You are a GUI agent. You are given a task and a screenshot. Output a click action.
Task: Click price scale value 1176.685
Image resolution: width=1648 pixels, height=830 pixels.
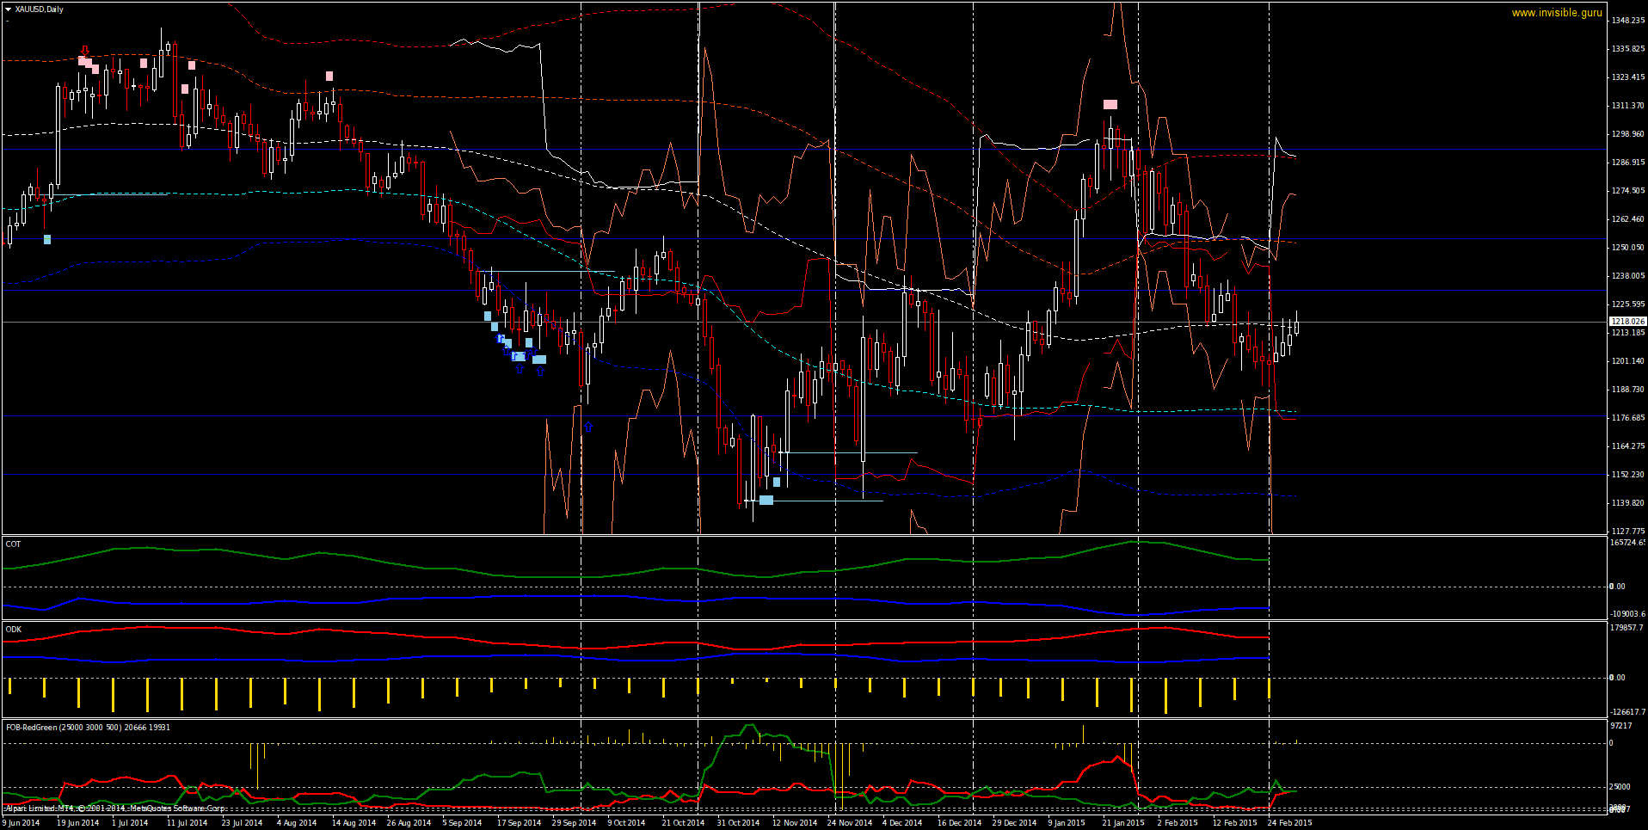pyautogui.click(x=1628, y=417)
